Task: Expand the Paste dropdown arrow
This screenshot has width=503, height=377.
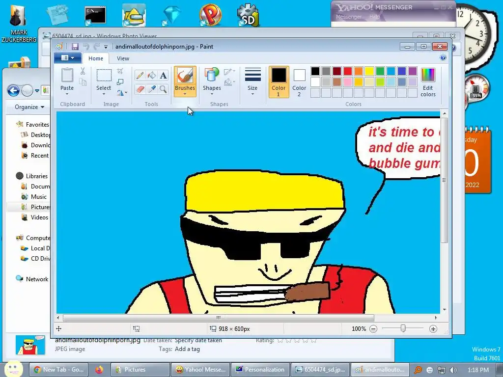Action: click(x=67, y=94)
